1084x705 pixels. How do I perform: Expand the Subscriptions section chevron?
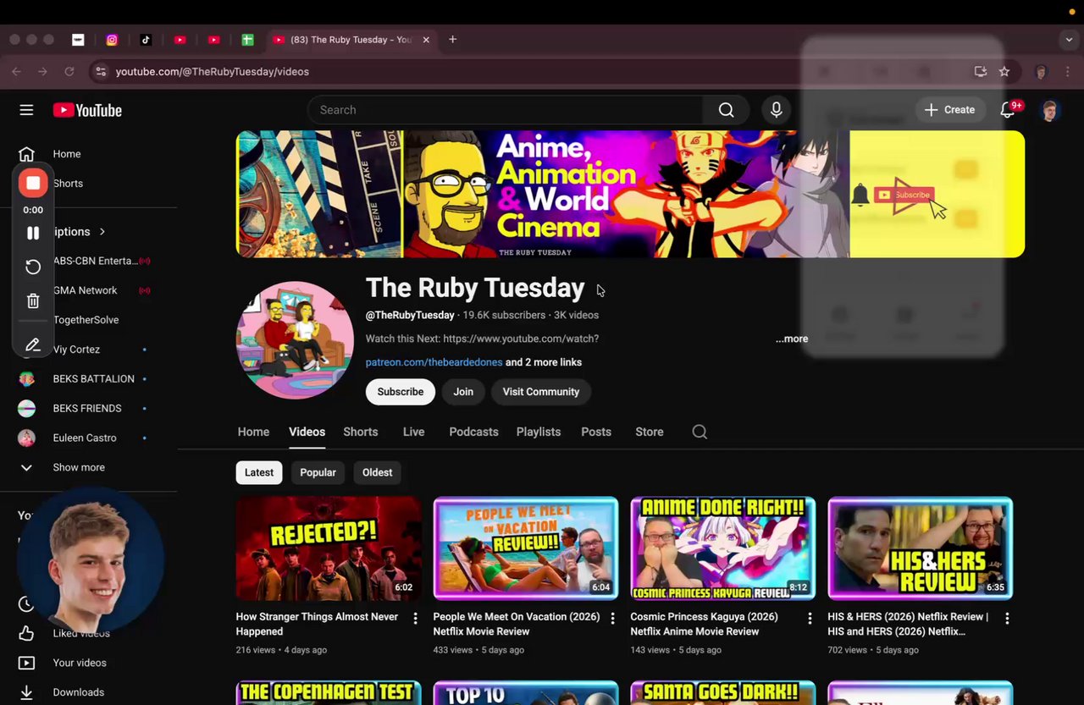coord(102,232)
